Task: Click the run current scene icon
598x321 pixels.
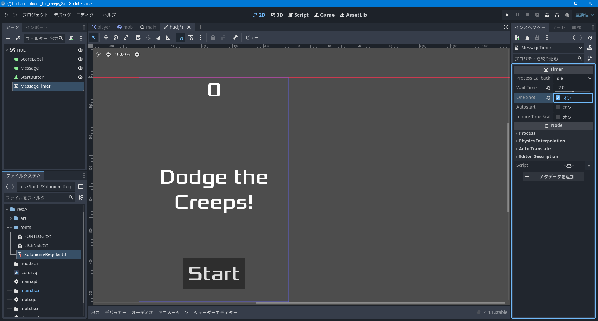Action: 547,15
